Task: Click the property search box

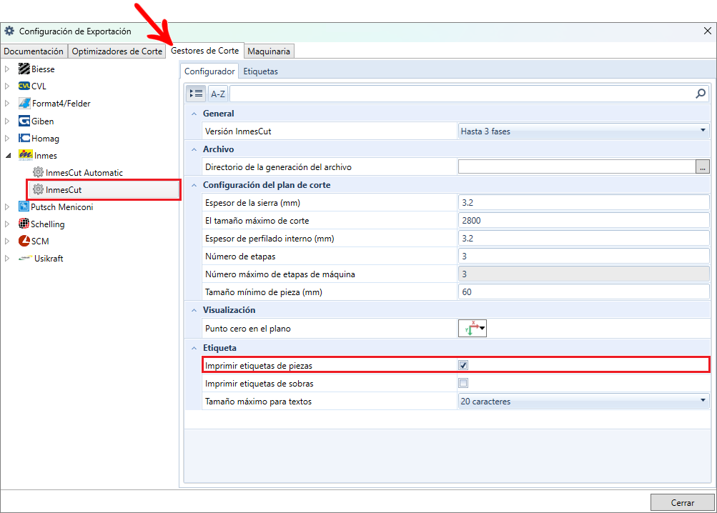Action: click(x=462, y=94)
